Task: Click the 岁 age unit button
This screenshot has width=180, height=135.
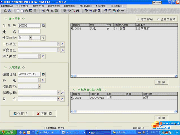Action: [x=43, y=38]
